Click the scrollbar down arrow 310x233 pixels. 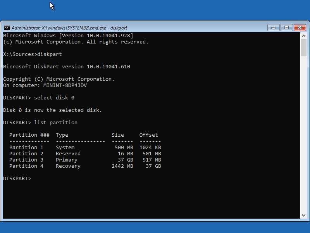[304, 216]
